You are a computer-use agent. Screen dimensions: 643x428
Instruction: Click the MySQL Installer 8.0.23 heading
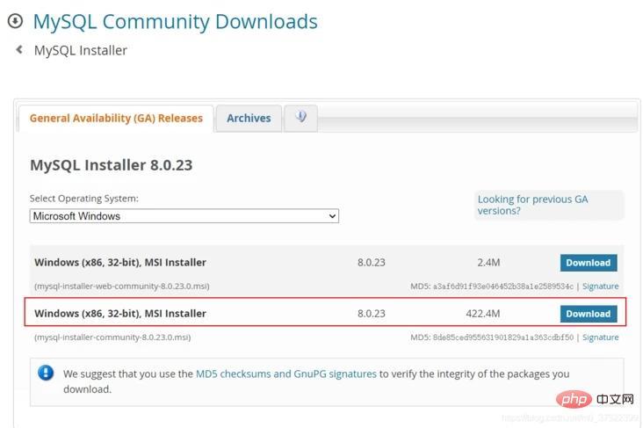[x=112, y=165]
